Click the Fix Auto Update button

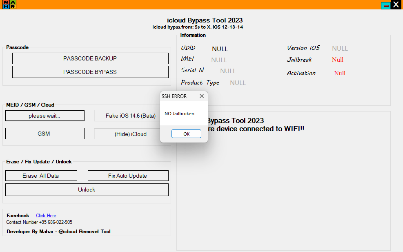tap(128, 176)
